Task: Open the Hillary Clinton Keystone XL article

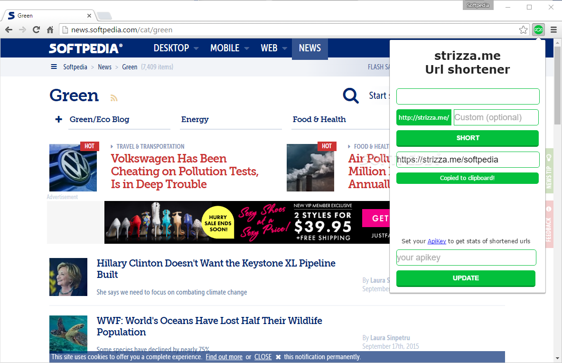Action: (216, 268)
